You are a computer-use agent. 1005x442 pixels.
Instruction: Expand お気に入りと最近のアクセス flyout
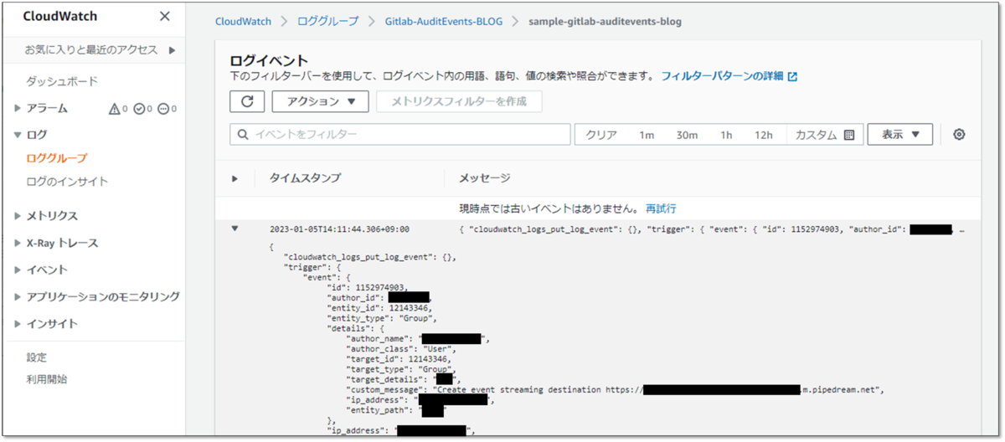(x=172, y=50)
